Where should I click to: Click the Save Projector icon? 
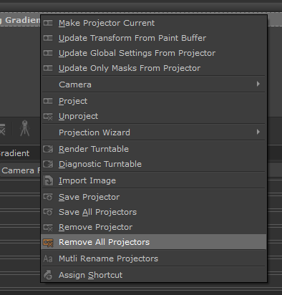point(48,197)
